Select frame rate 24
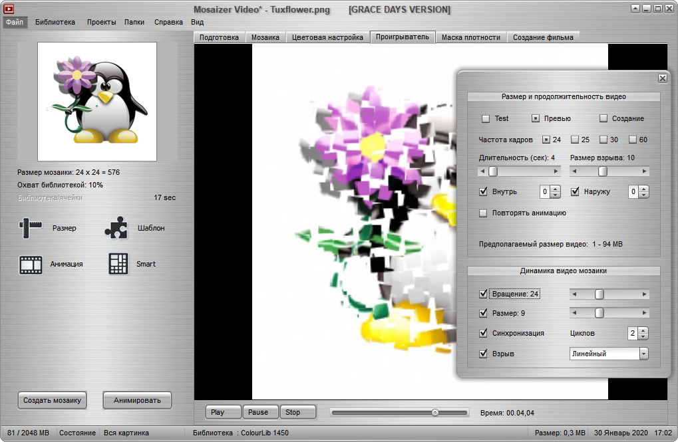 click(x=546, y=140)
